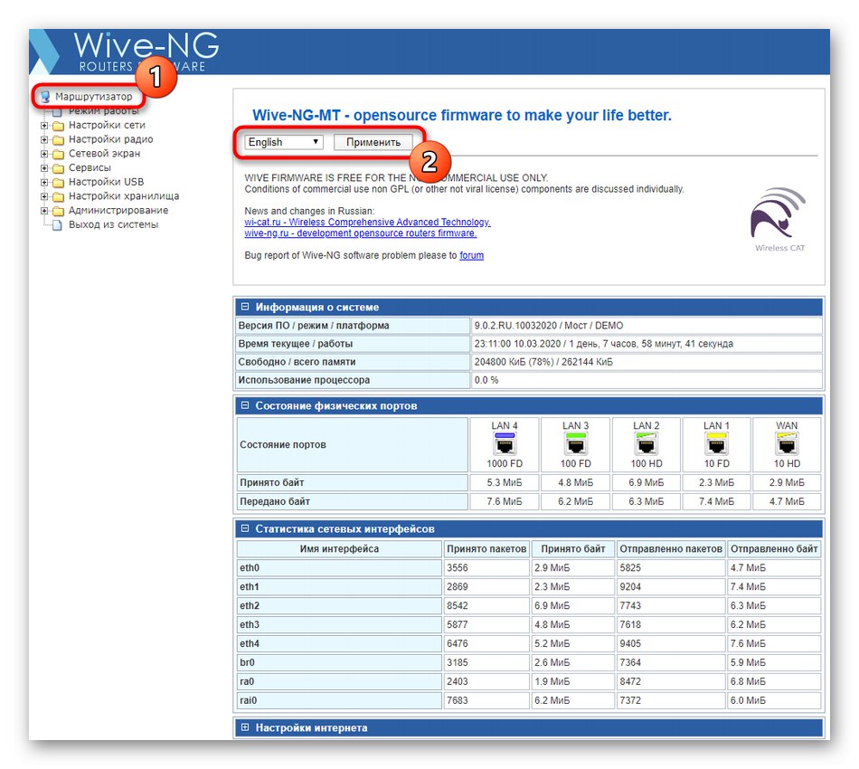Screen dimensions: 859x769
Task: Open Режим работы tree item
Action: pyautogui.click(x=104, y=111)
